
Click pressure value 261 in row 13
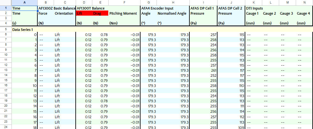(x=203, y=70)
